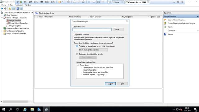Open the dropdown beside the pause button
The image size is (199, 112).
pyautogui.click(x=63, y=2)
